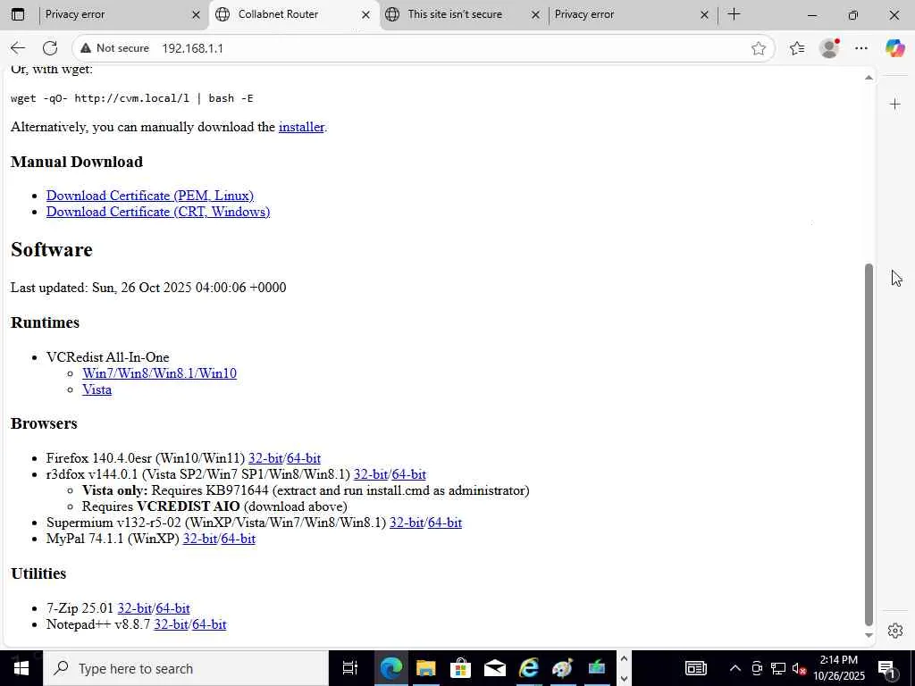Click the 'Last updated' timestamp text
The width and height of the screenshot is (915, 686).
[148, 288]
